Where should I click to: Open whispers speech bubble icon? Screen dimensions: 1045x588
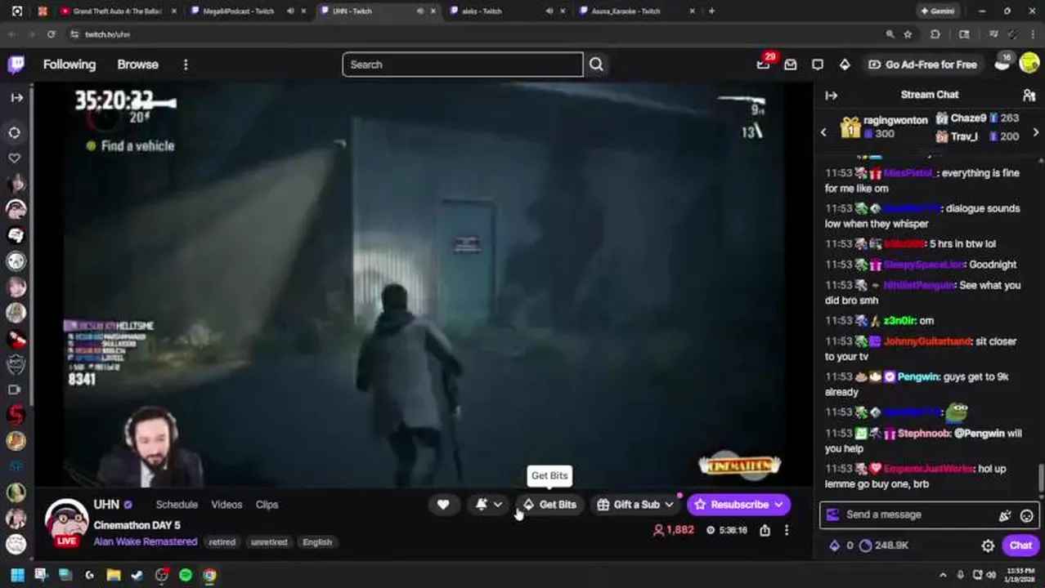(818, 65)
